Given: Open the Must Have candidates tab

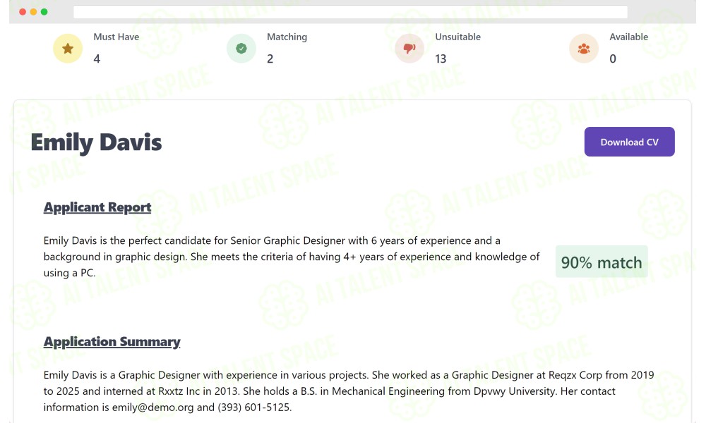Looking at the screenshot, I should (x=116, y=37).
